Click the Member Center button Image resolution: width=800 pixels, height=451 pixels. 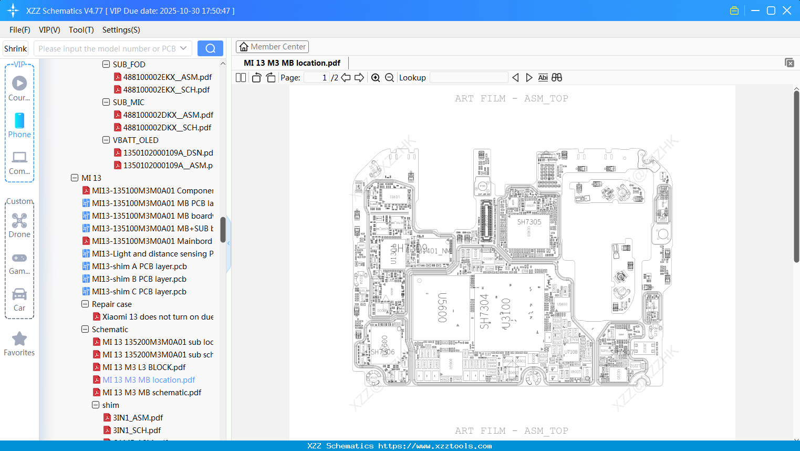272,46
